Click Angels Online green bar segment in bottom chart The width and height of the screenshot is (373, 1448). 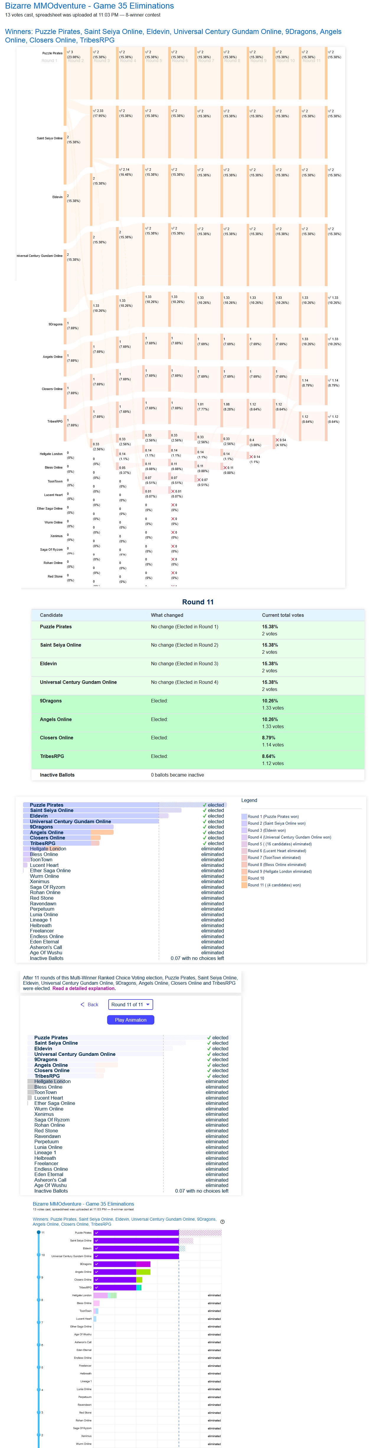[143, 1271]
